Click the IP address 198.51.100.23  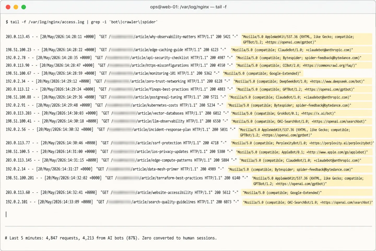pos(19,50)
